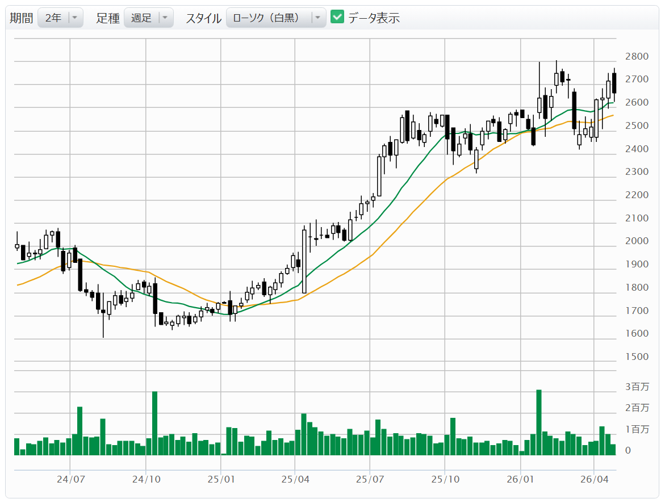This screenshot has width=665, height=503.
Task: Click the last black candlestick at the chart's right edge
Action: [x=614, y=83]
